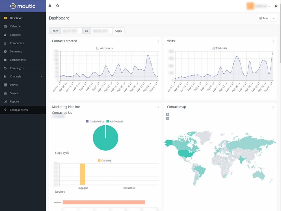Open the notifications bell icon
This screenshot has height=211, width=281.
click(50, 6)
